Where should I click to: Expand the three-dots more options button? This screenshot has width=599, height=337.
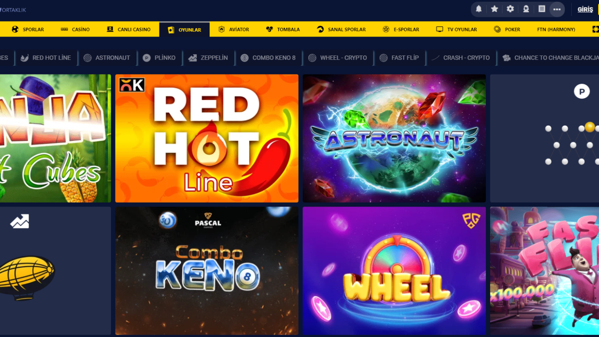click(557, 9)
